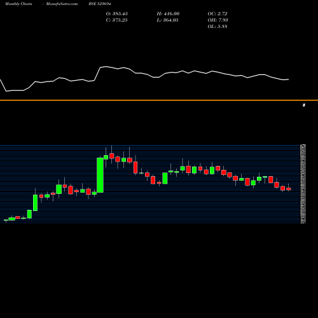Select the close value C: 375.25
The image size is (318, 318).
117,20
